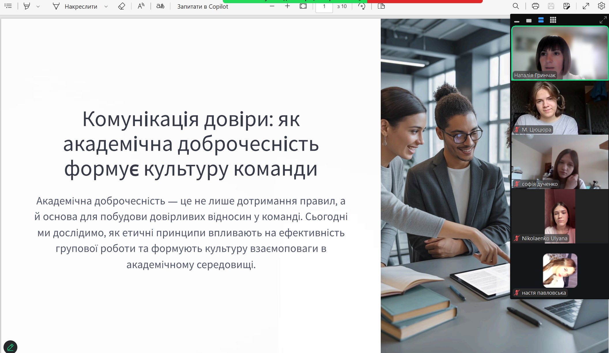Click the Save As icon
This screenshot has width=609, height=353.
pyautogui.click(x=567, y=6)
